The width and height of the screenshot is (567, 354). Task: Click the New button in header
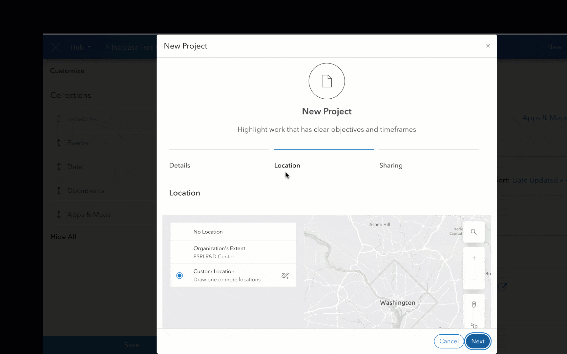tap(554, 47)
